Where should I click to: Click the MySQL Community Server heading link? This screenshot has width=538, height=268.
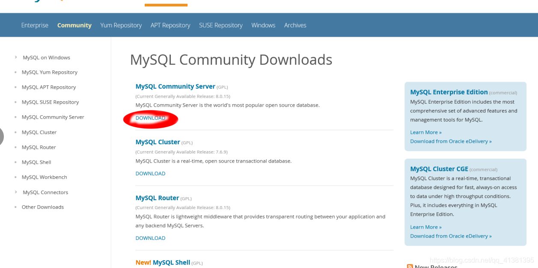[x=175, y=87]
